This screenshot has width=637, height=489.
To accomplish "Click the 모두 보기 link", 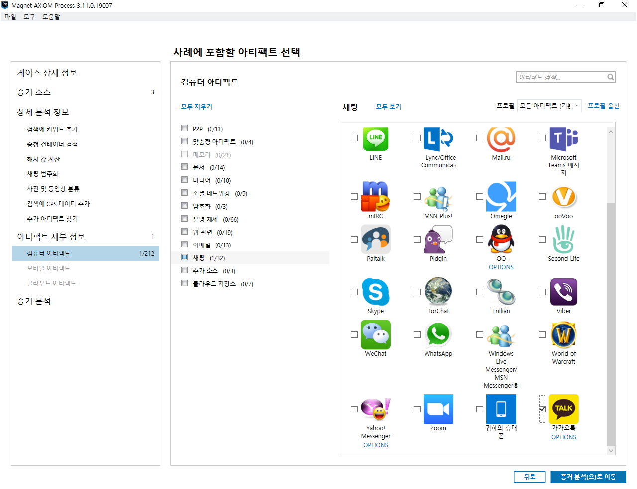I will click(389, 107).
